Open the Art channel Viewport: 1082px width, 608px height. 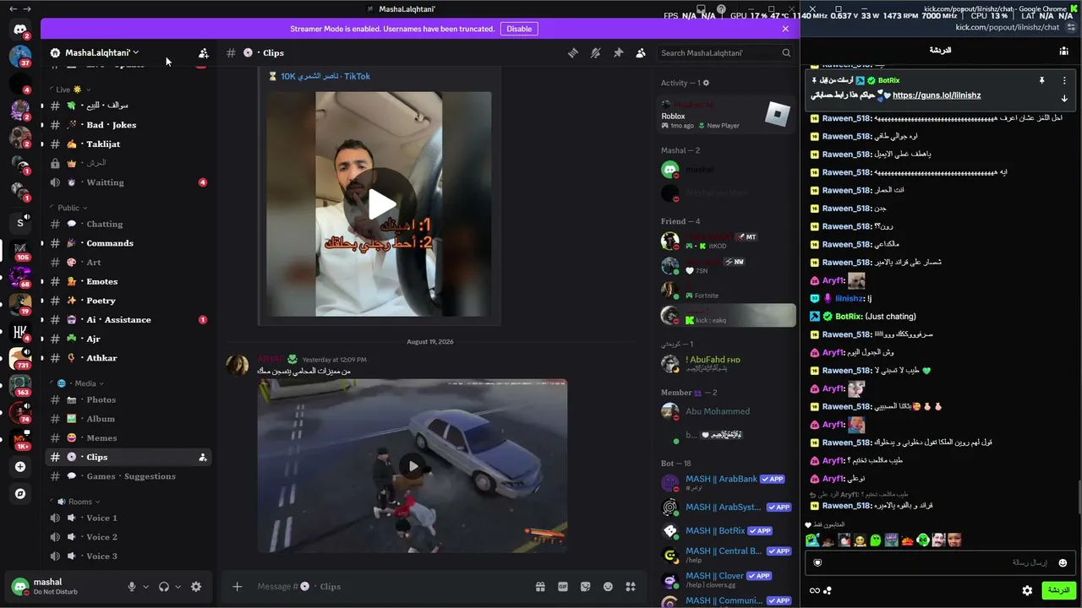pos(127,263)
